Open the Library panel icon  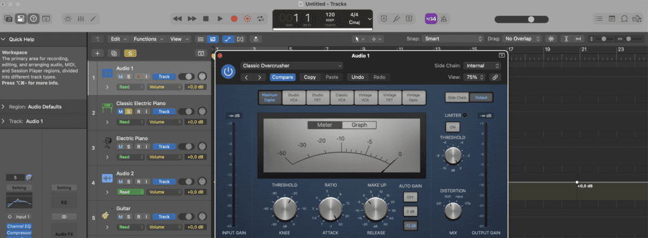(x=8, y=18)
